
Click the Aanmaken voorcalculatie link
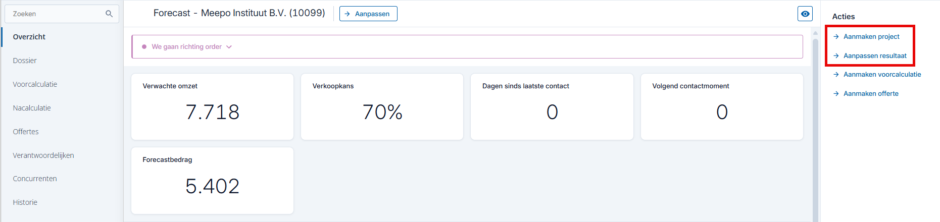[882, 74]
